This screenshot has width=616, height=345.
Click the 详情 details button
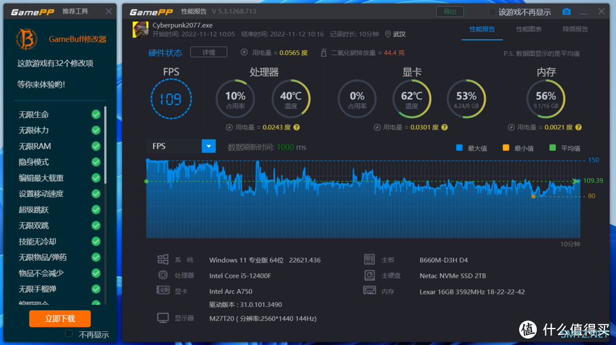coord(209,52)
